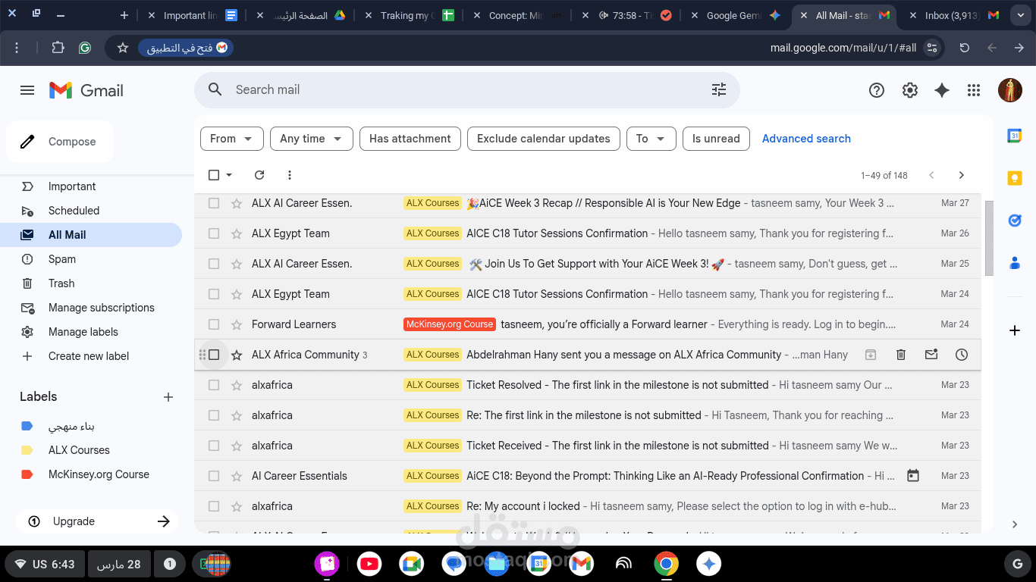Open Advanced search link

pos(806,139)
